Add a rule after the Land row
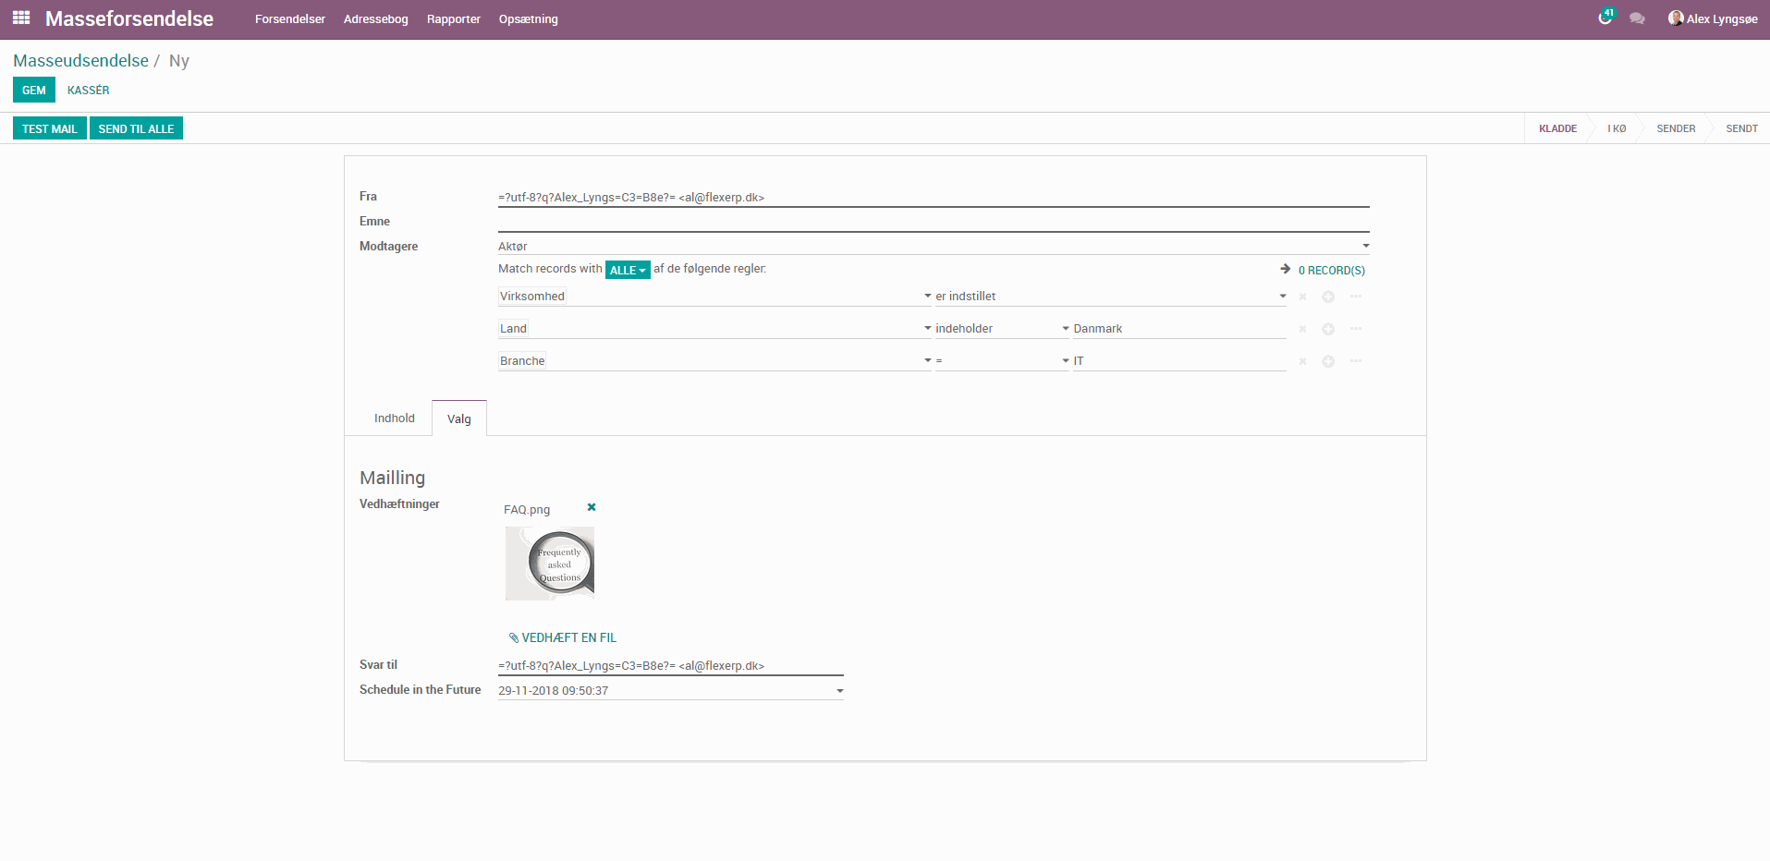This screenshot has height=861, width=1770. pos(1328,329)
